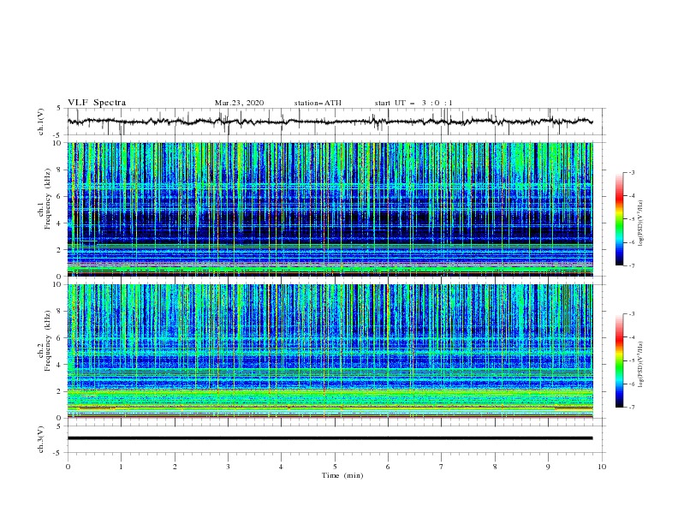The width and height of the screenshot is (678, 524).
Task: Click the ch.1 voltage waveform trace
Action: point(330,122)
